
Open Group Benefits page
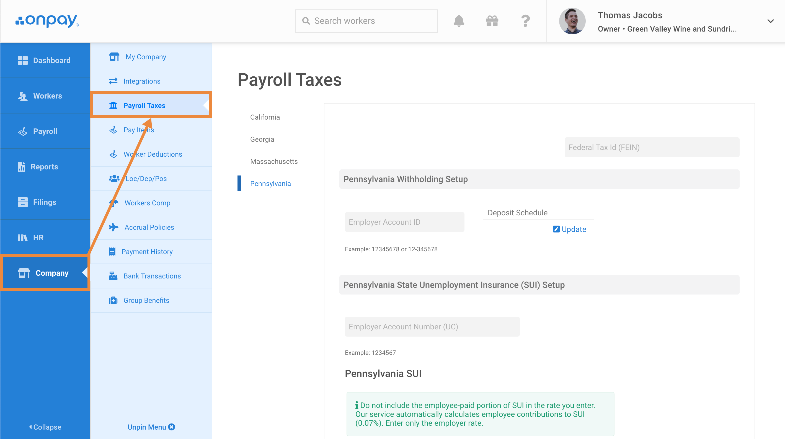(x=151, y=300)
